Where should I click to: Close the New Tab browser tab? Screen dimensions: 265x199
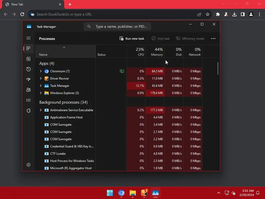pos(60,4)
